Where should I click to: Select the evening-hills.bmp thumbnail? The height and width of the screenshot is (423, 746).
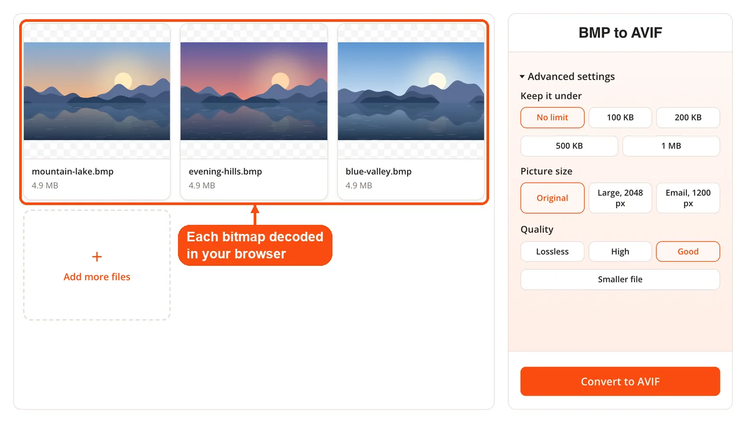(254, 91)
